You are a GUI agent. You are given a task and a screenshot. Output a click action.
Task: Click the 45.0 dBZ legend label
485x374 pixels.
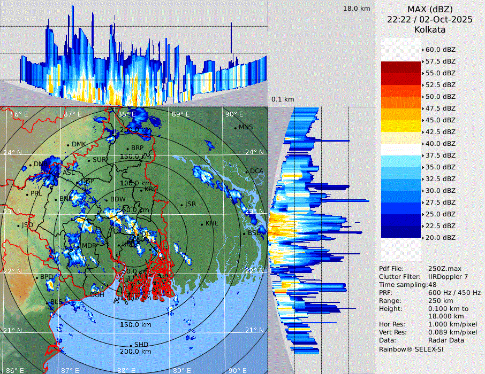[440, 120]
